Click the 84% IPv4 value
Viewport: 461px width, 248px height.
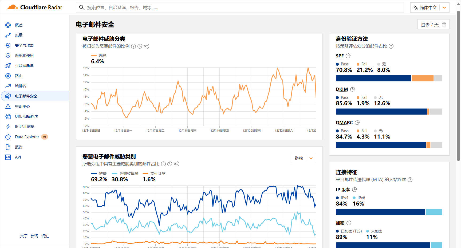tap(342, 204)
